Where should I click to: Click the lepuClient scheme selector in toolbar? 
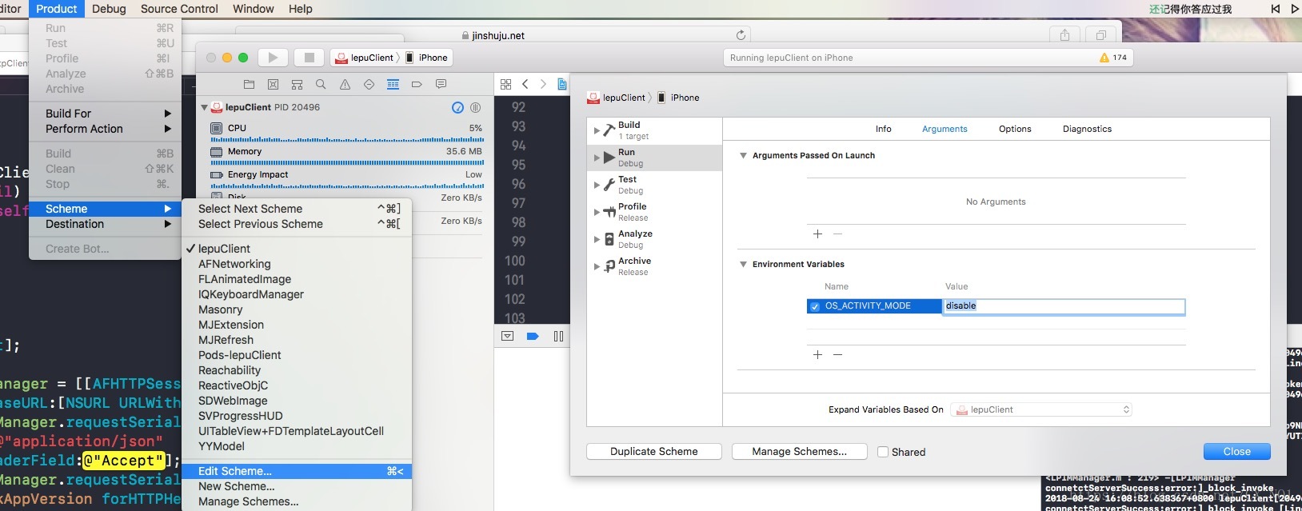(x=366, y=58)
